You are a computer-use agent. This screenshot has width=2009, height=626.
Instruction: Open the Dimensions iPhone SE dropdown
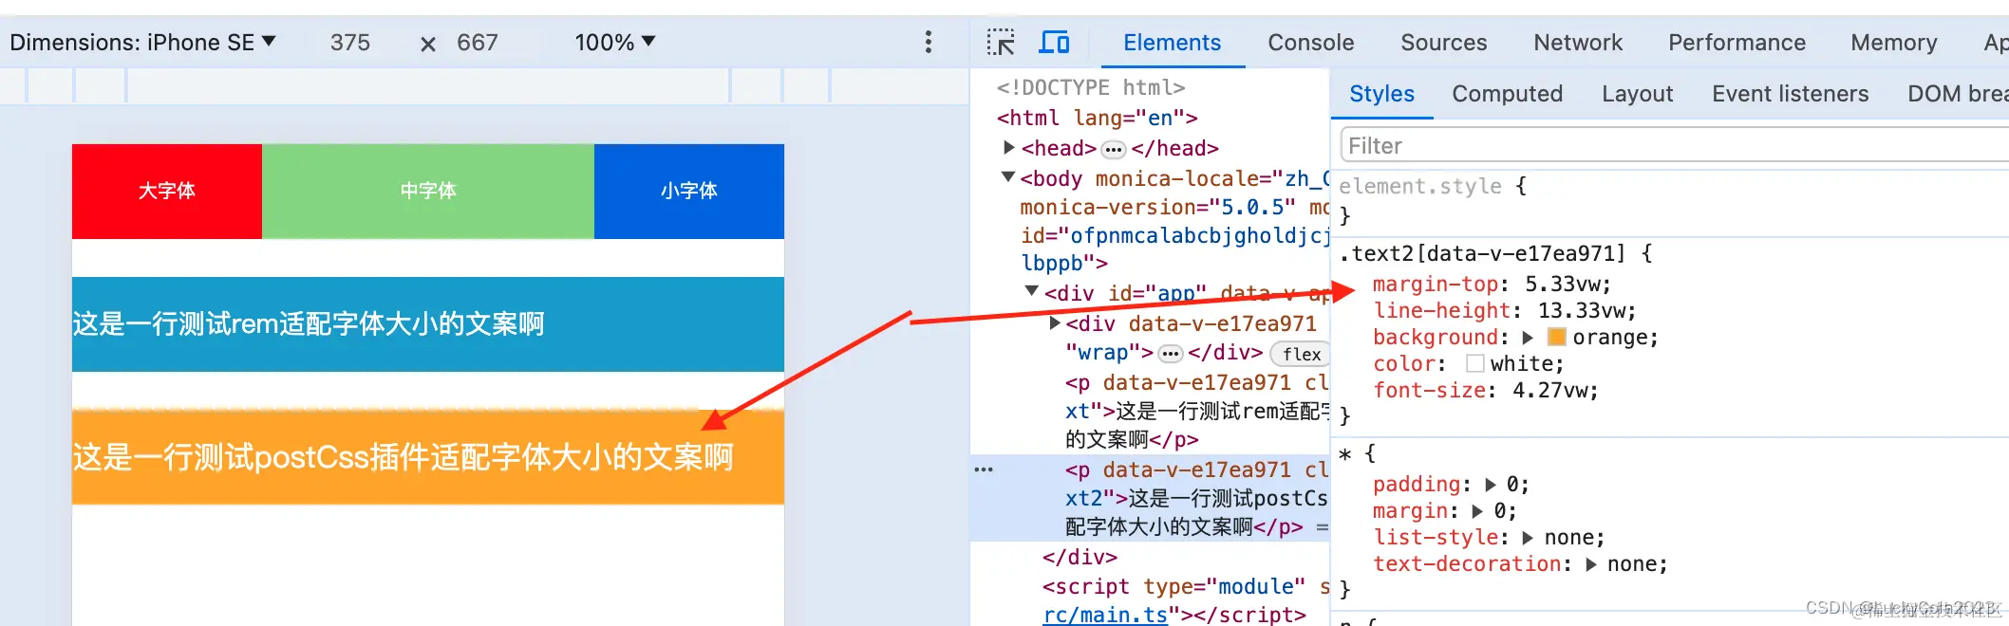[142, 43]
